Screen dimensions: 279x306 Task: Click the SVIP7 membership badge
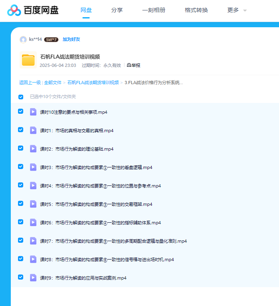(x=51, y=40)
